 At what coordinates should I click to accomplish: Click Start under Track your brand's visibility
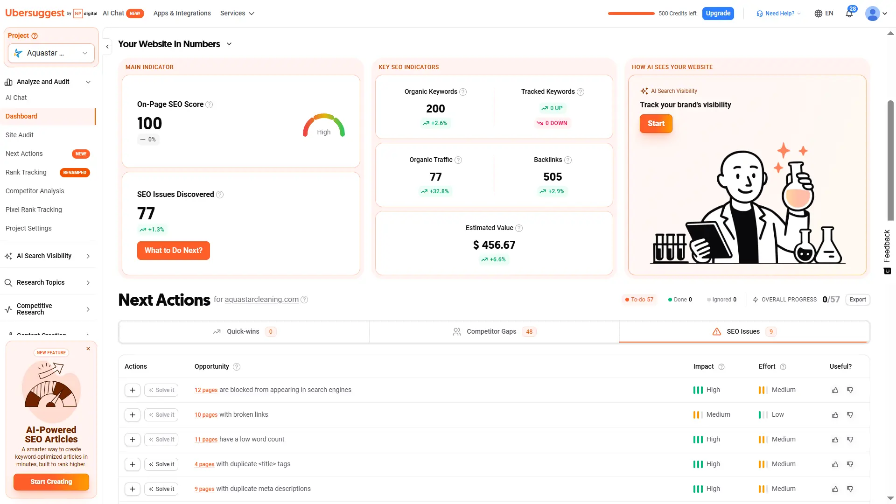pos(656,124)
